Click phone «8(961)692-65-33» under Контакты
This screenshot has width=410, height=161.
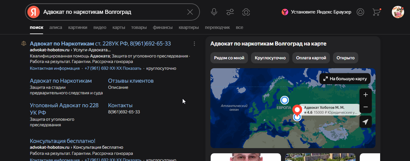(x=124, y=112)
